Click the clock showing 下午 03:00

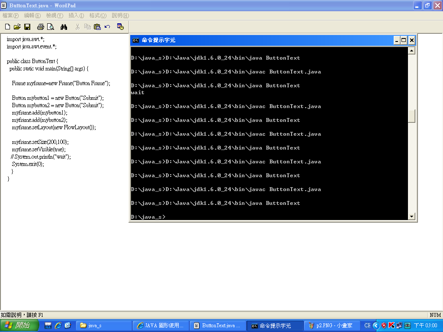pos(426,326)
